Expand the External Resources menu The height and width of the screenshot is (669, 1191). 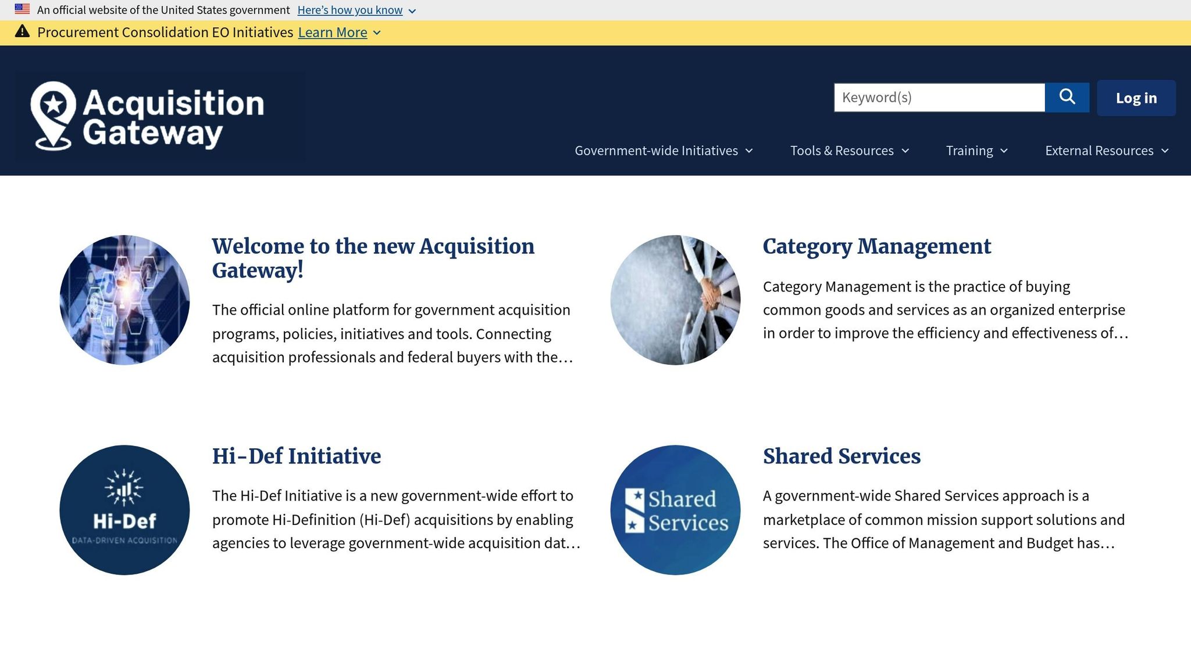(x=1107, y=150)
